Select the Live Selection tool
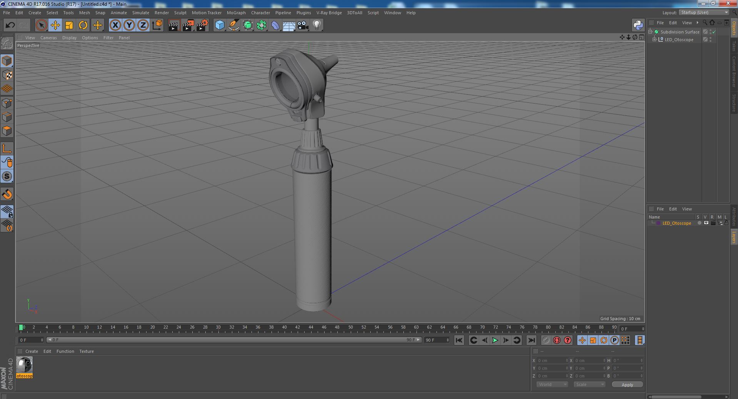Screen dimensions: 738x399 tap(41, 25)
